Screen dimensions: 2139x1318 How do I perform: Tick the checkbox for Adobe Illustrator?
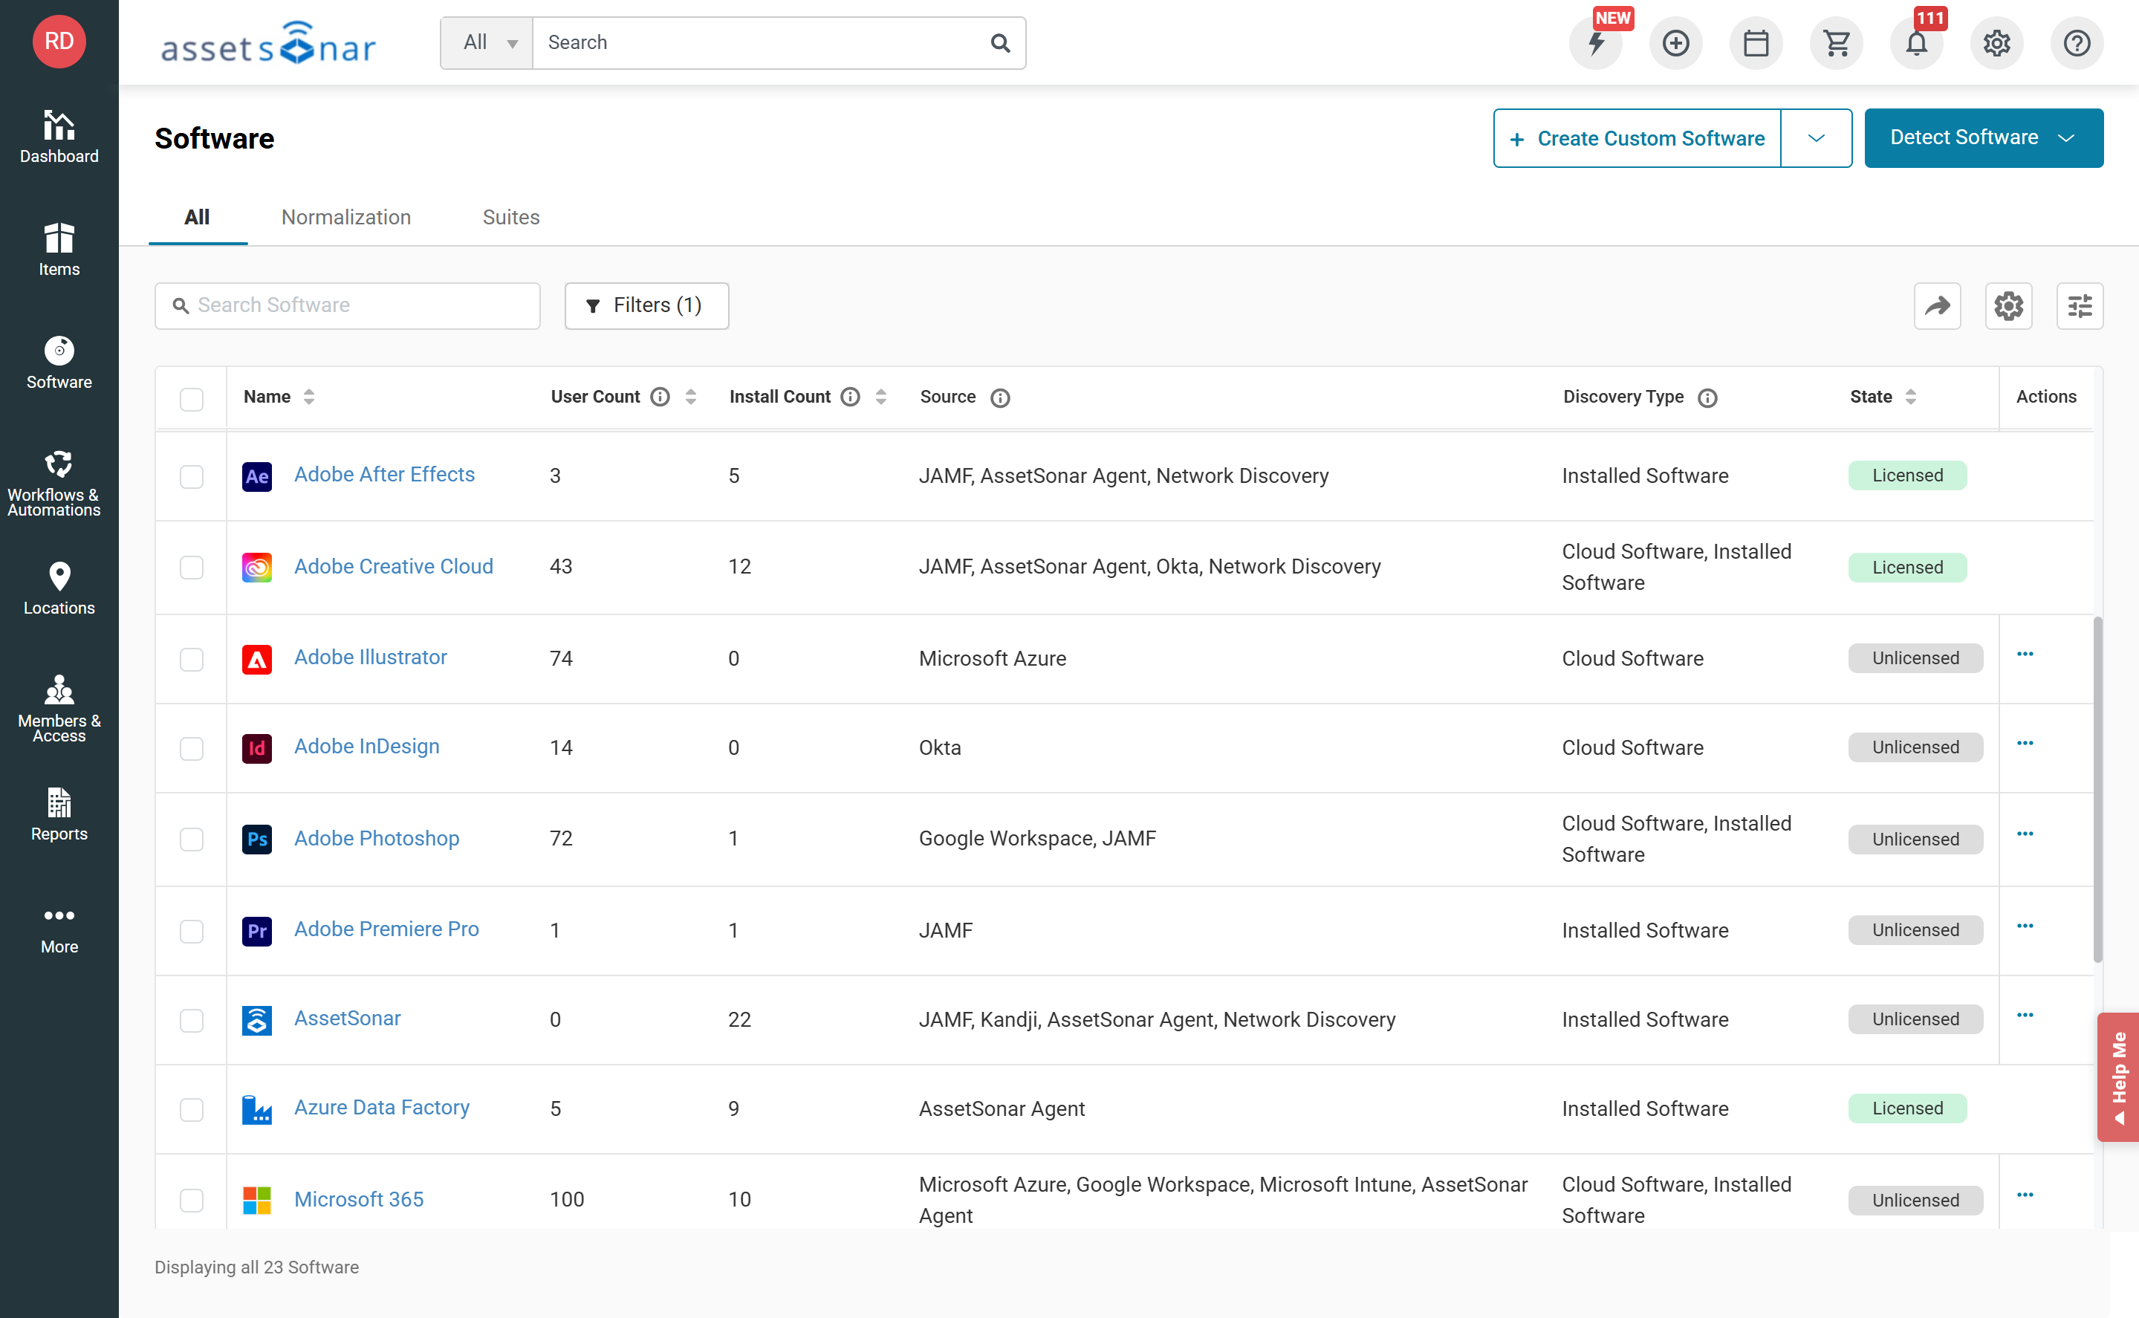pos(192,659)
